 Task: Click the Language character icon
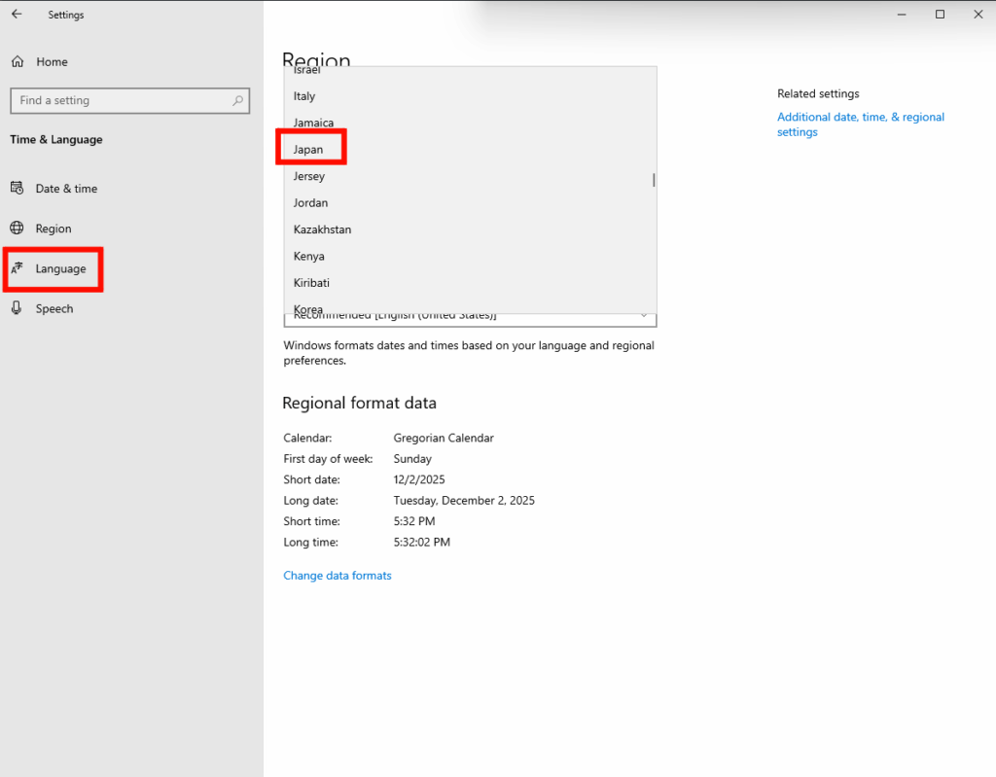18,268
